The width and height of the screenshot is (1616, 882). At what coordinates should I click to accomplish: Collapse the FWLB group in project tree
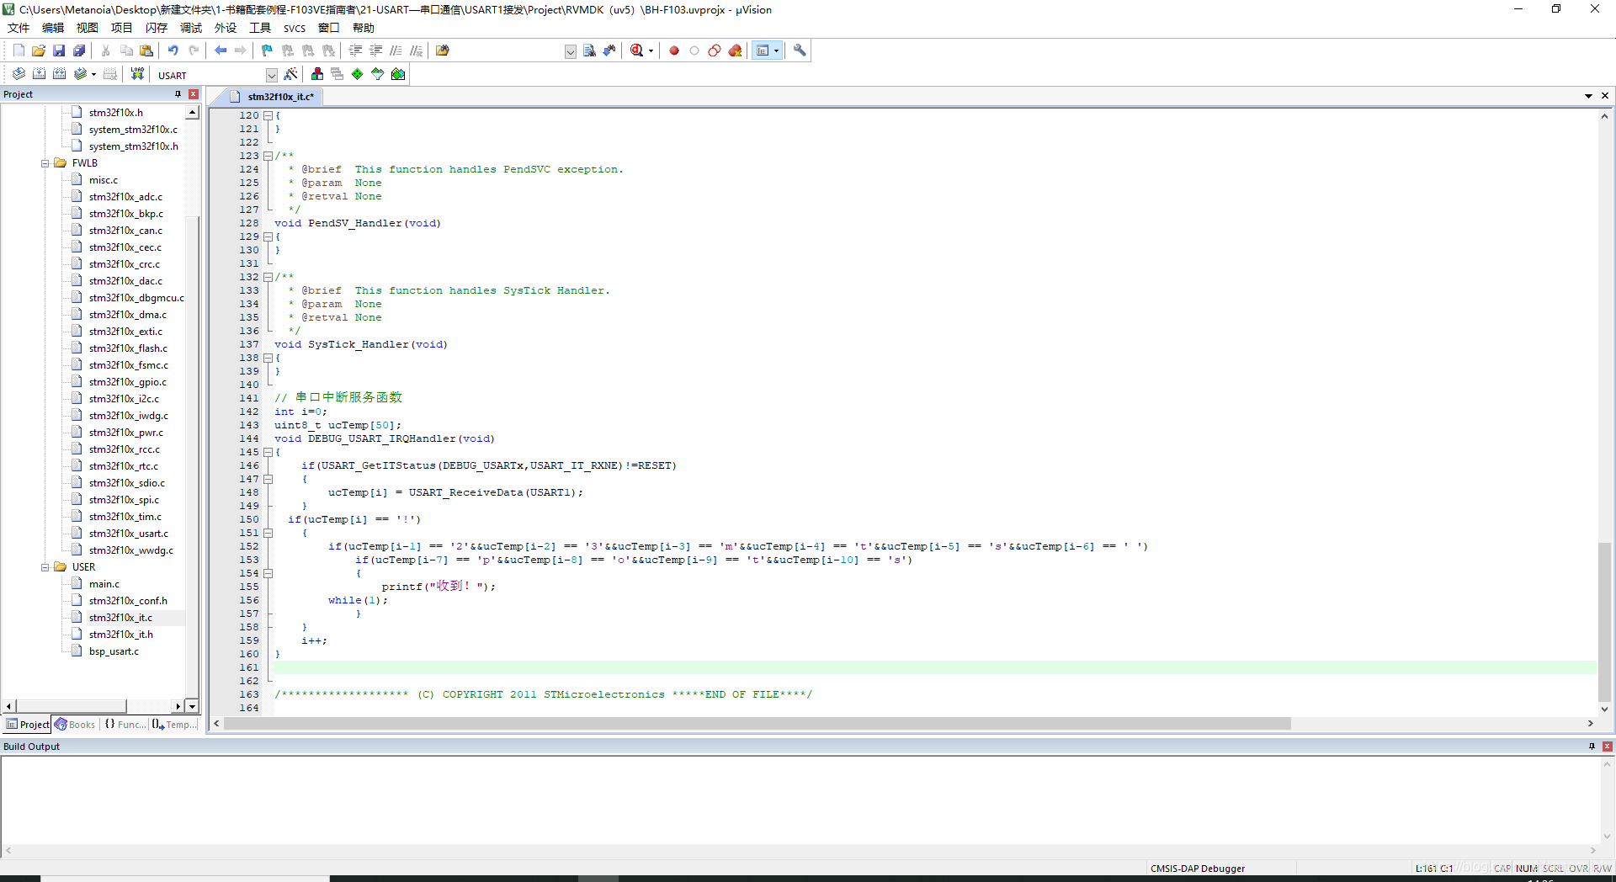tap(45, 163)
